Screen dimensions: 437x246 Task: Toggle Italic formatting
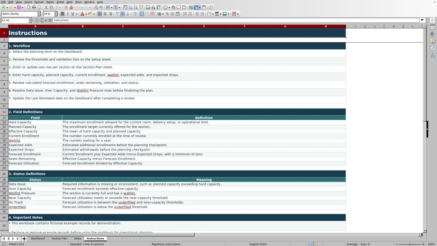click(x=67, y=14)
